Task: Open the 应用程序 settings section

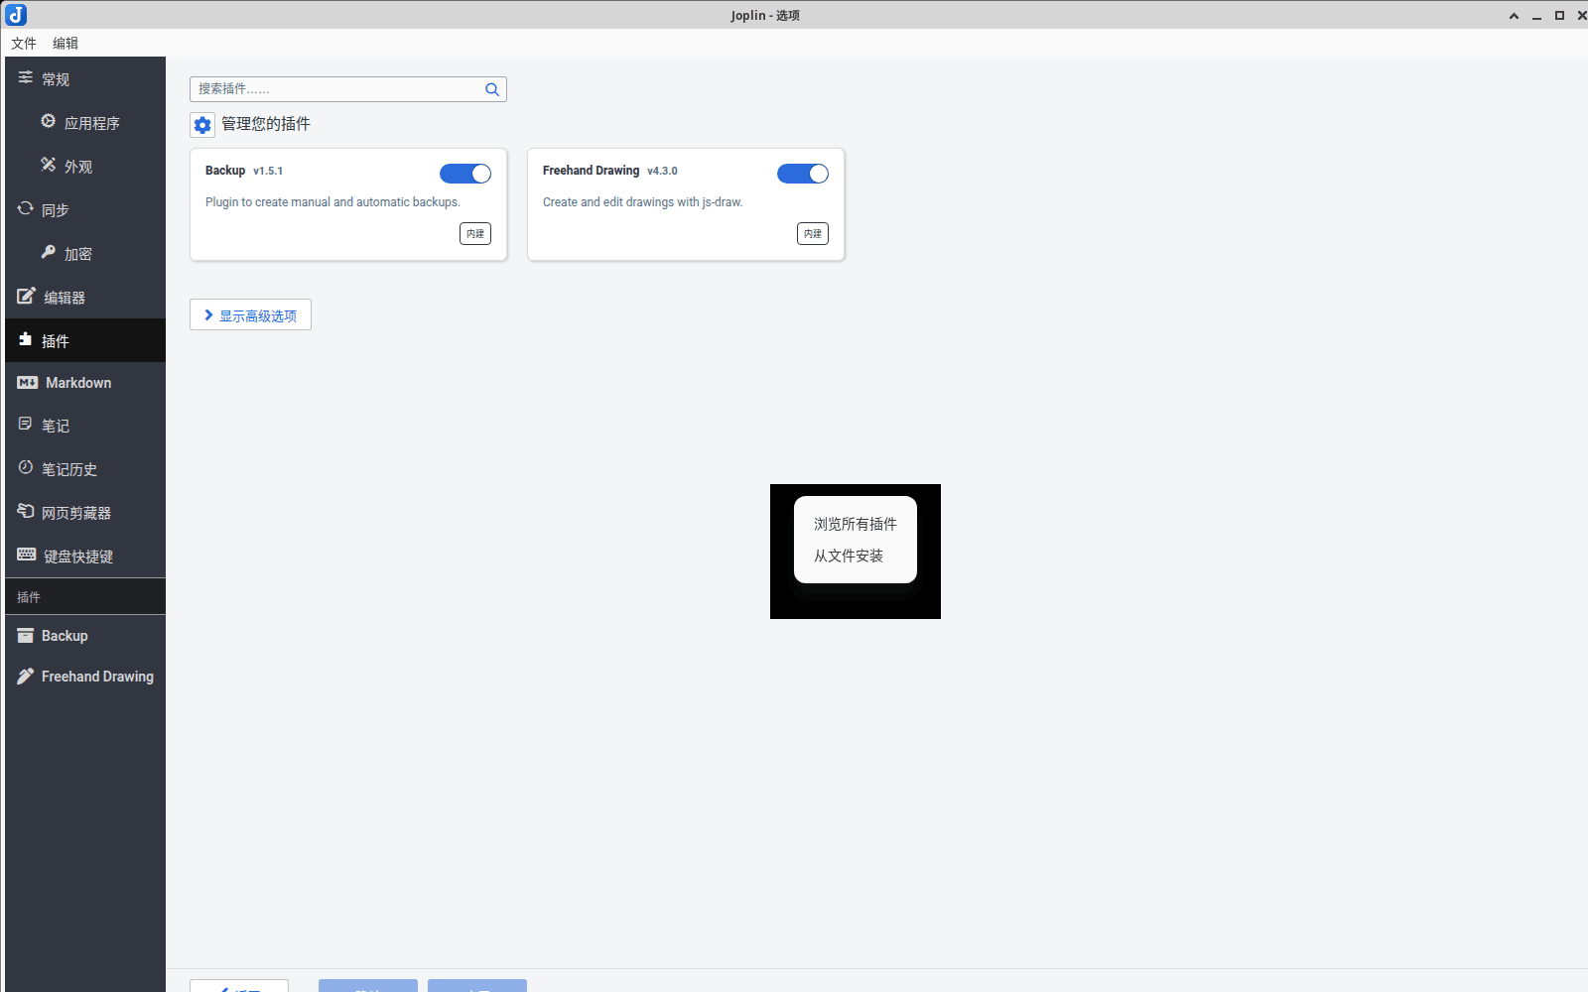Action: tap(85, 122)
